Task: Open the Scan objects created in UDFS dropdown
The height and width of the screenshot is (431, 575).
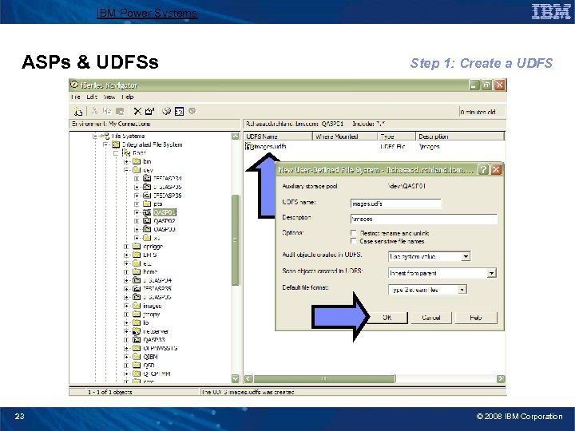Action: click(491, 273)
